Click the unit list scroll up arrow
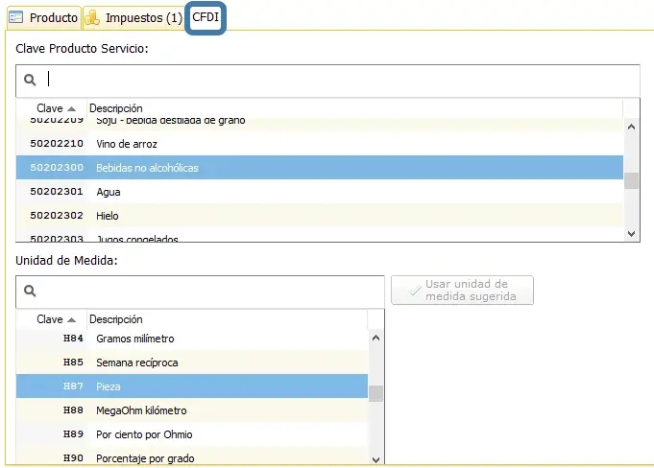This screenshot has width=654, height=468. tap(375, 338)
